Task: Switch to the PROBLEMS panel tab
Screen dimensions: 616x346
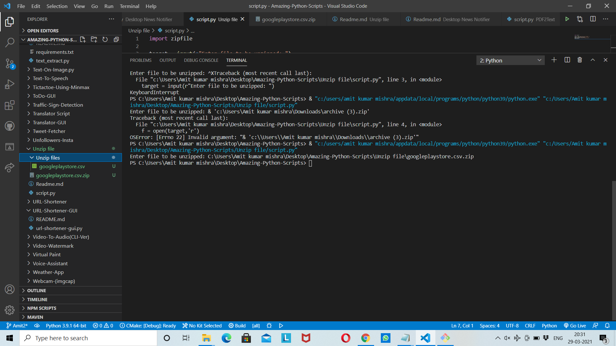Action: [x=141, y=60]
